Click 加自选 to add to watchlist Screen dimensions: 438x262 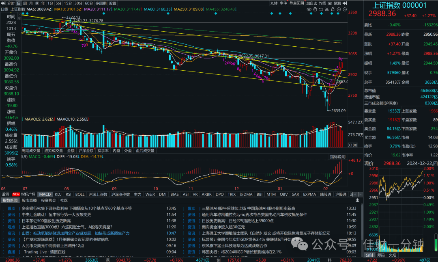point(312,3)
